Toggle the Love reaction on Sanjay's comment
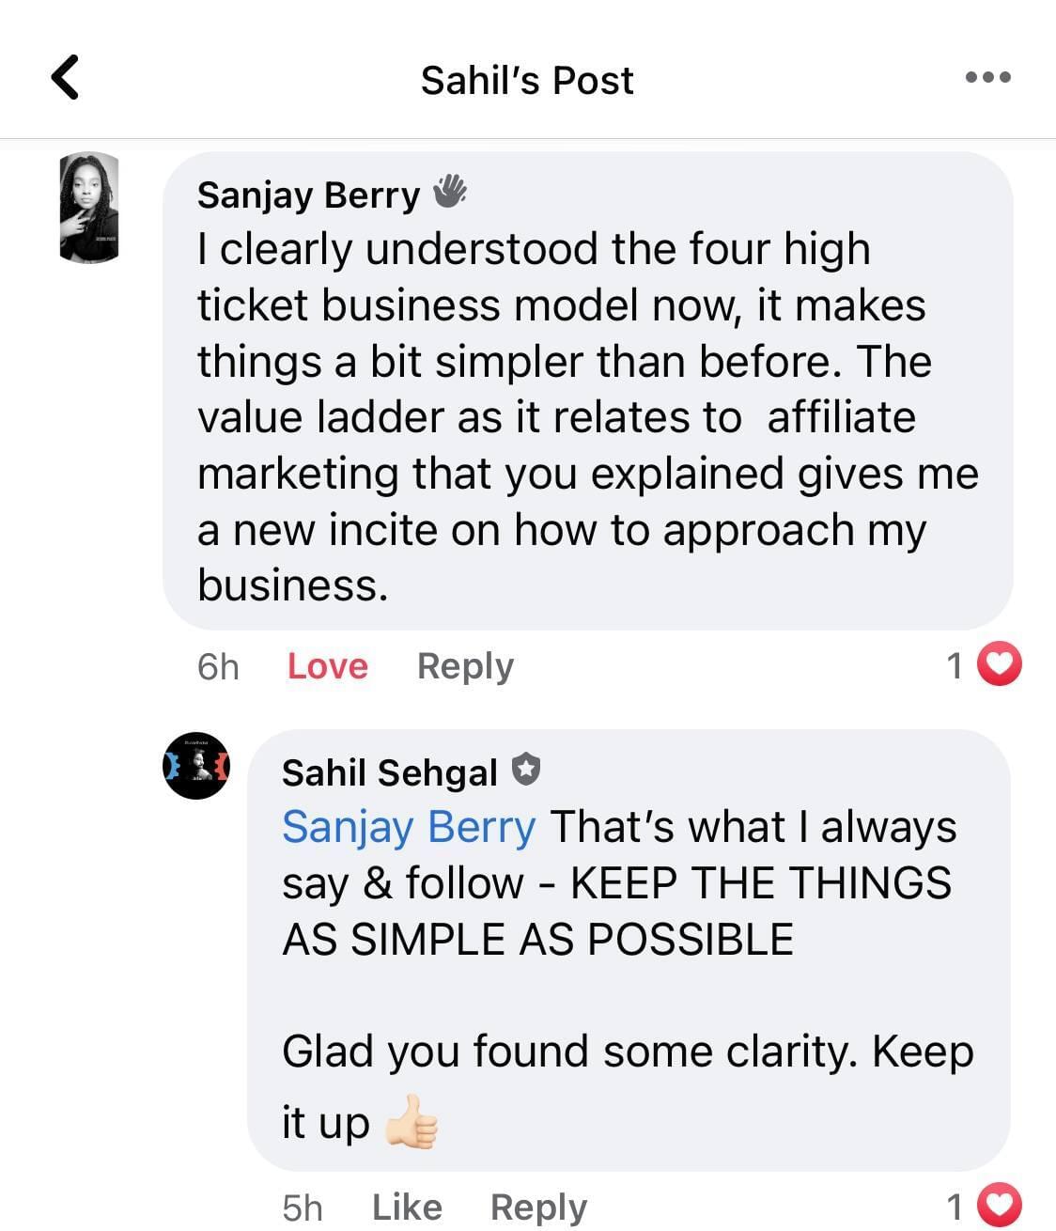The height and width of the screenshot is (1231, 1056). [x=327, y=666]
